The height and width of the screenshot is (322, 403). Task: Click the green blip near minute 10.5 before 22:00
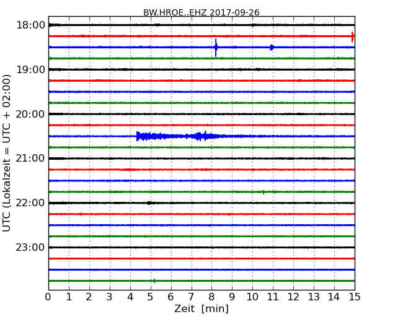263,192
